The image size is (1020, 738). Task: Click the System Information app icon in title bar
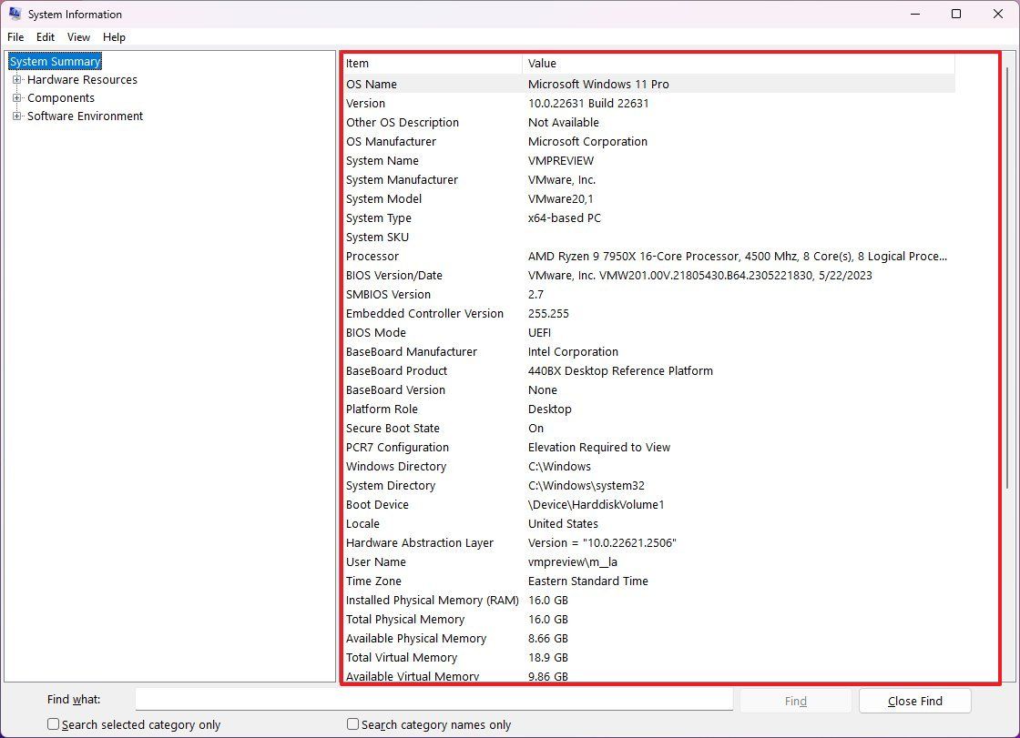[x=13, y=14]
